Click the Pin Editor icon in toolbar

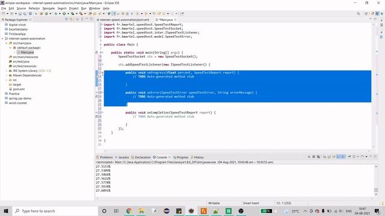click(x=182, y=14)
